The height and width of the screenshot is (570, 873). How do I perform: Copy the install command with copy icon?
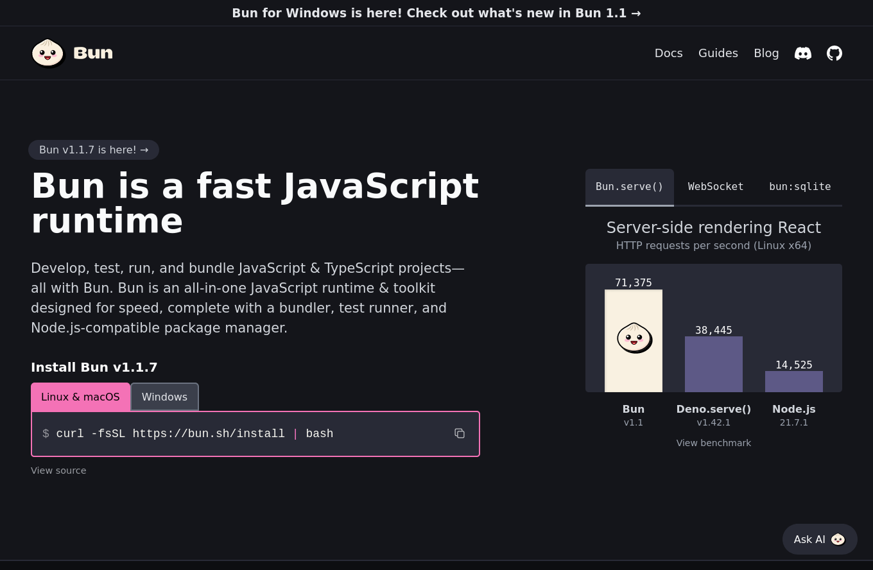point(460,433)
